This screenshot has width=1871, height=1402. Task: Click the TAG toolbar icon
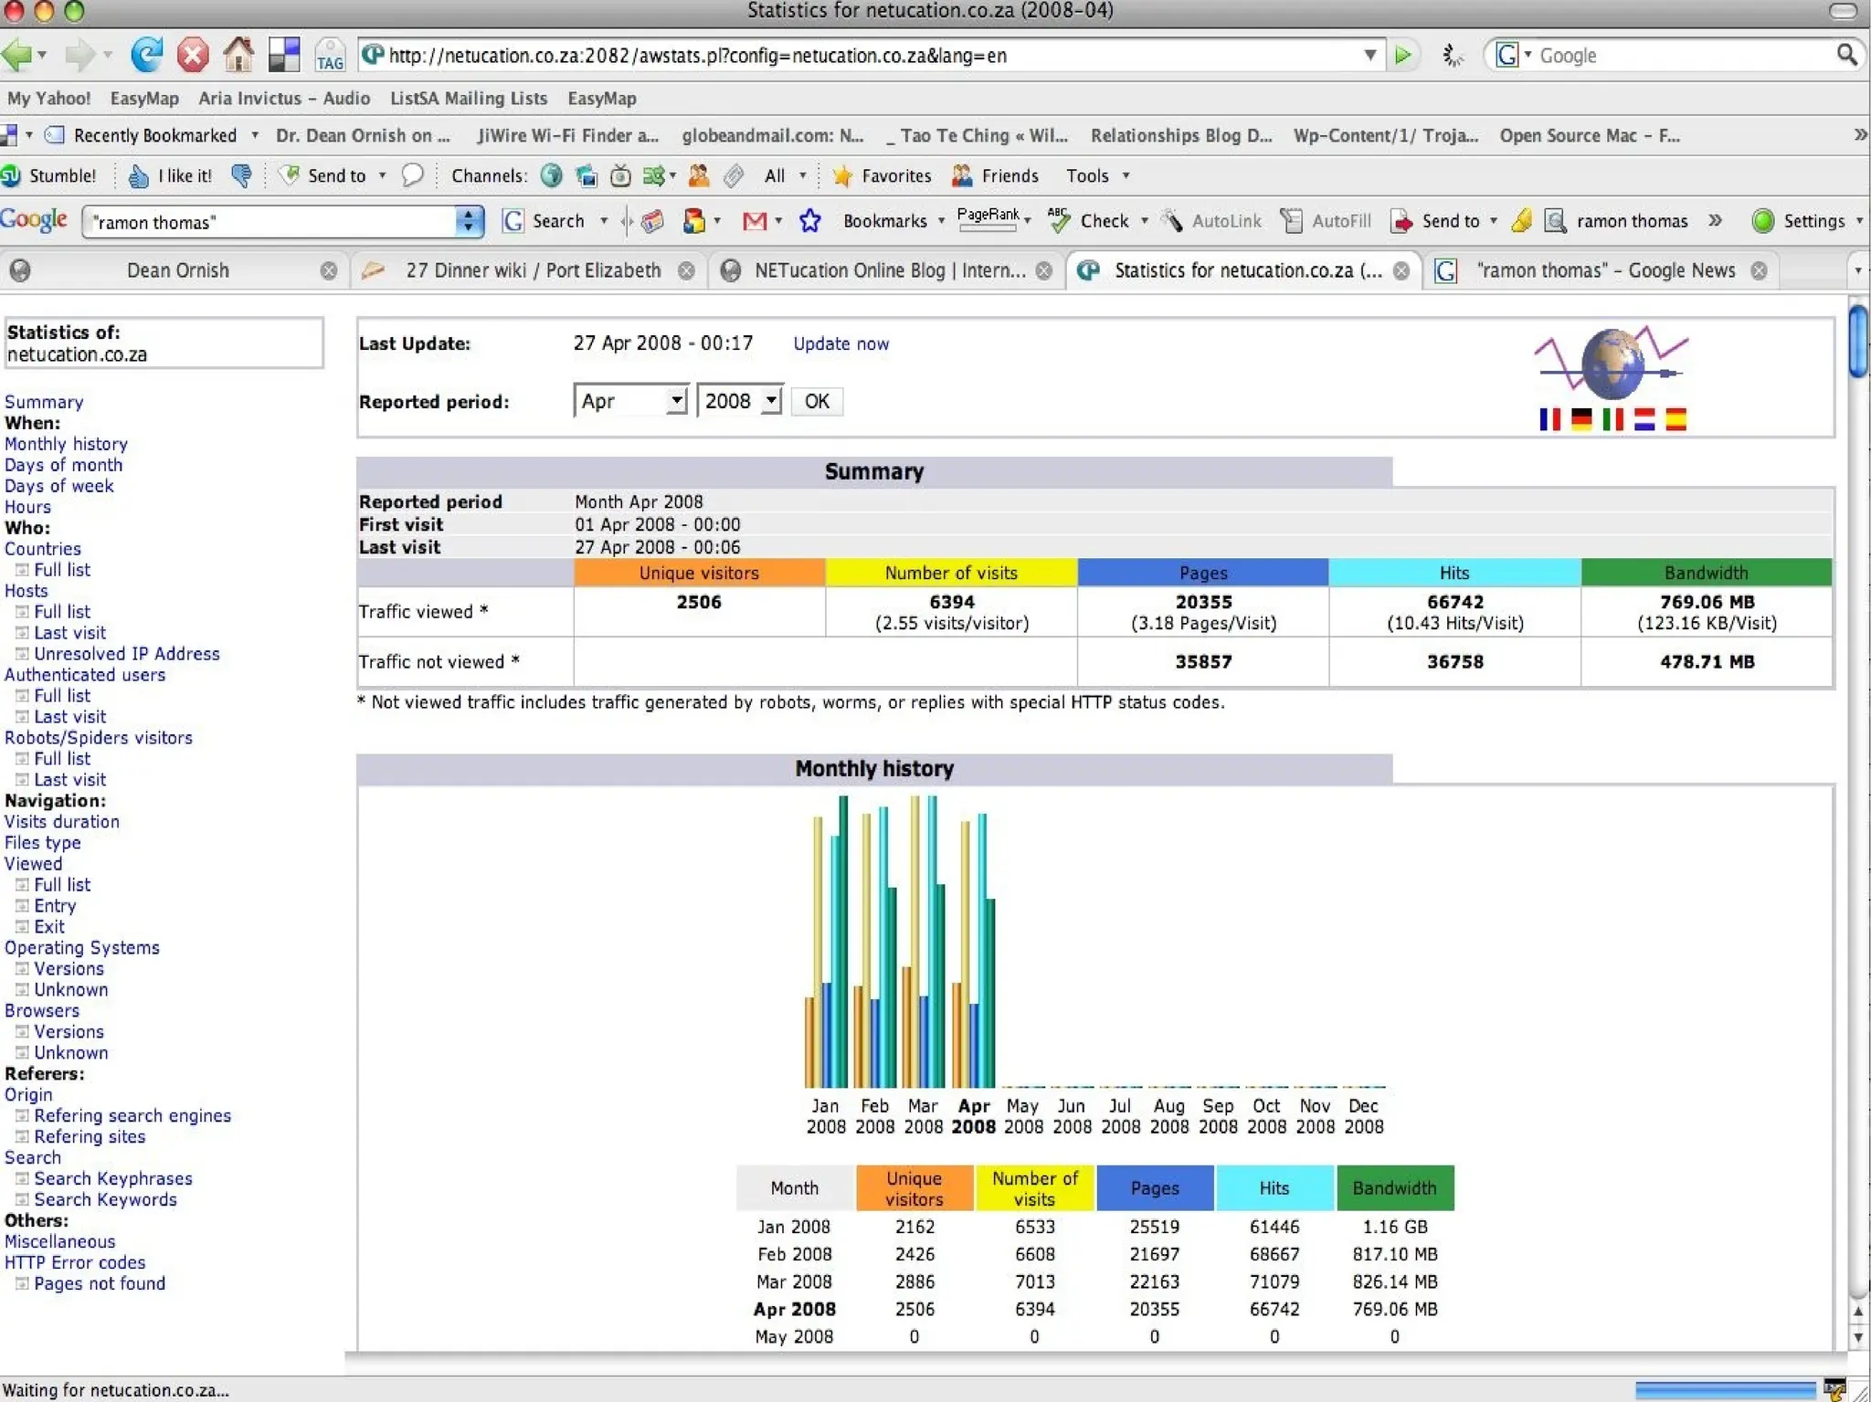pos(329,56)
